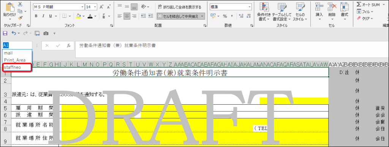Decrease decimal places icon
The width and height of the screenshot is (389, 147).
click(x=248, y=16)
